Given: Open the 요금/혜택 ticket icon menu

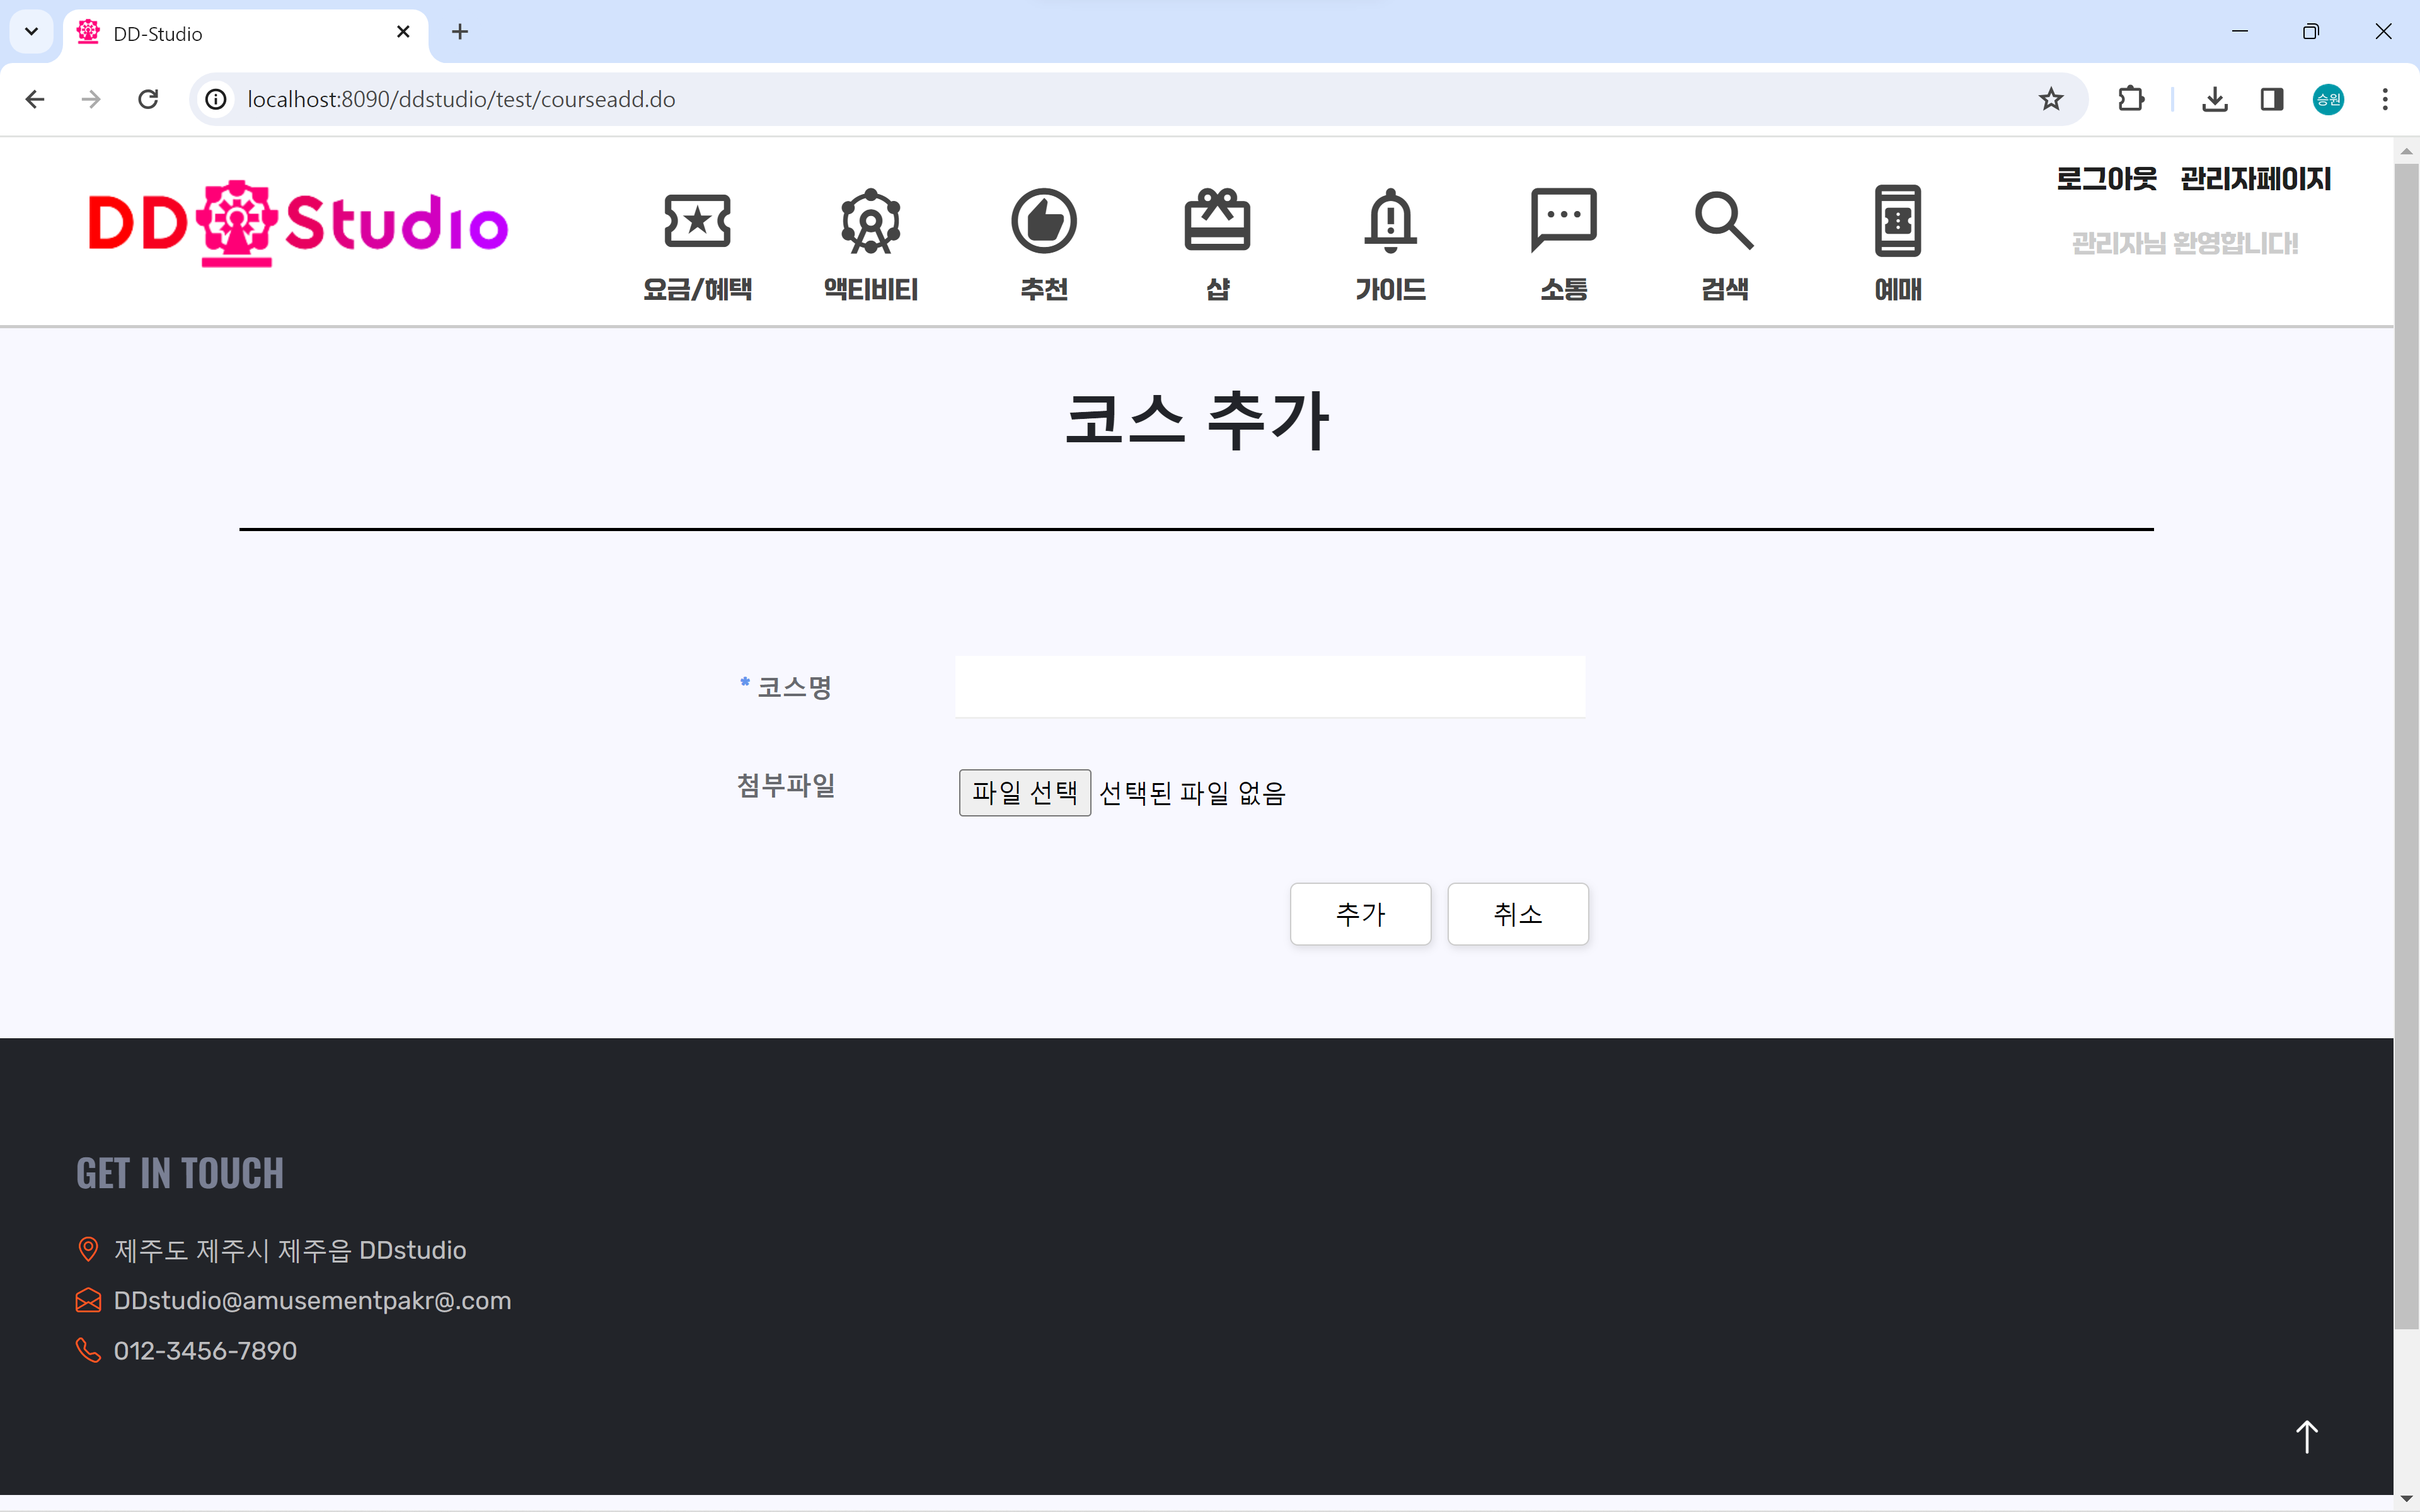Looking at the screenshot, I should pyautogui.click(x=697, y=221).
